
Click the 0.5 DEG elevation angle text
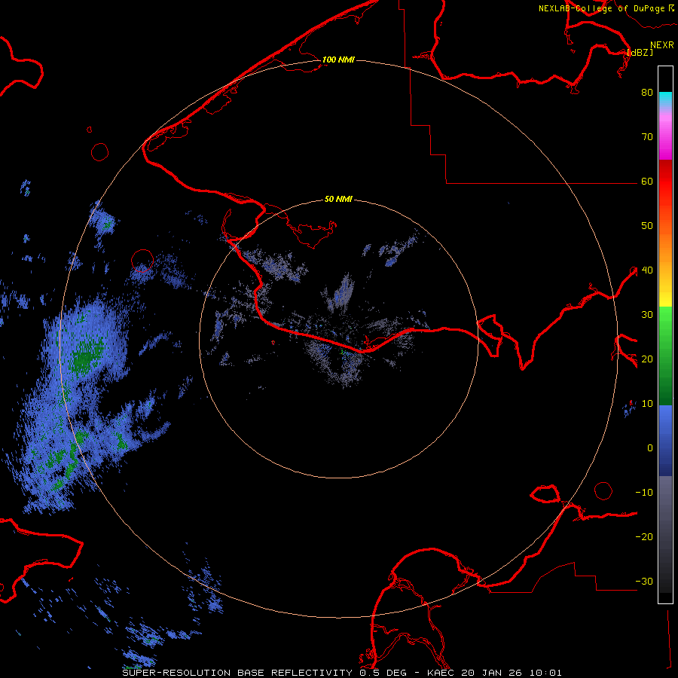(x=383, y=673)
